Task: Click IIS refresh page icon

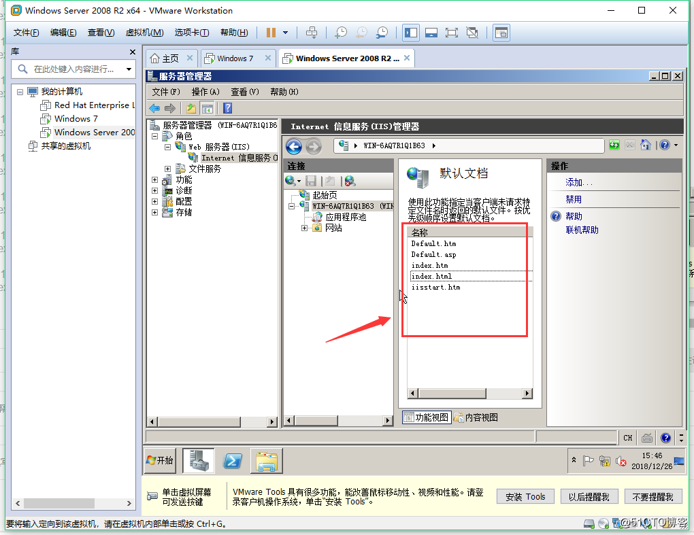Action: [614, 145]
